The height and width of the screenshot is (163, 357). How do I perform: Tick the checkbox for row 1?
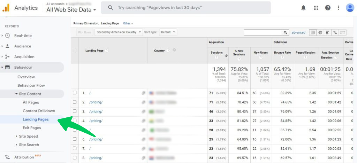coord(75,93)
